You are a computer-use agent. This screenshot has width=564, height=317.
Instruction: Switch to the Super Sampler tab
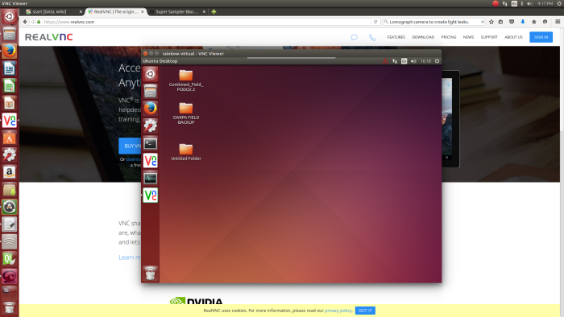pyautogui.click(x=177, y=12)
